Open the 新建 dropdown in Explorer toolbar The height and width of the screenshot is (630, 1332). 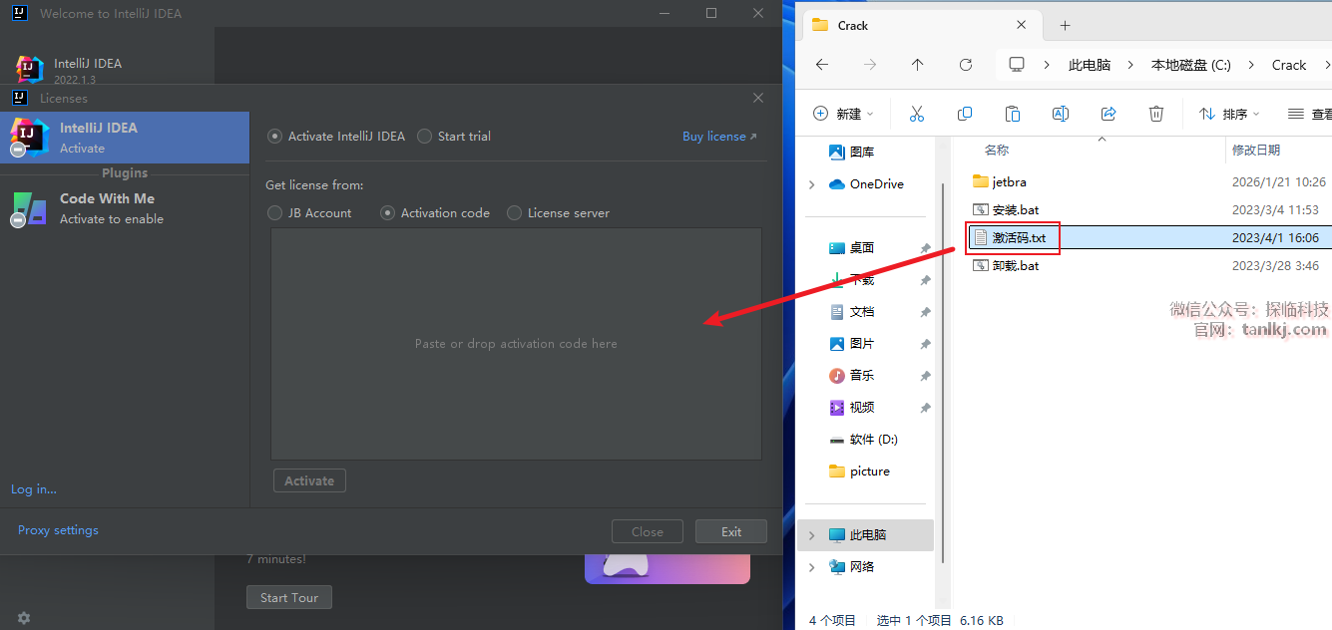coord(844,114)
